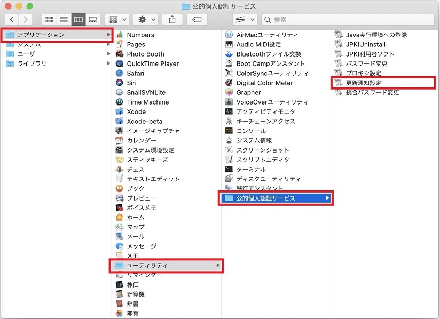Click the Bluetoothファイル交換 icon
Screen dimensions: 440x319
tap(229, 54)
